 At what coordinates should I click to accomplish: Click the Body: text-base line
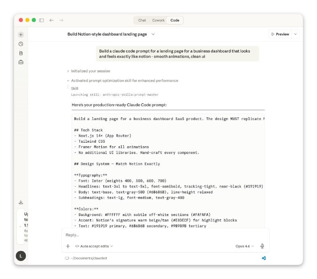[143, 192]
